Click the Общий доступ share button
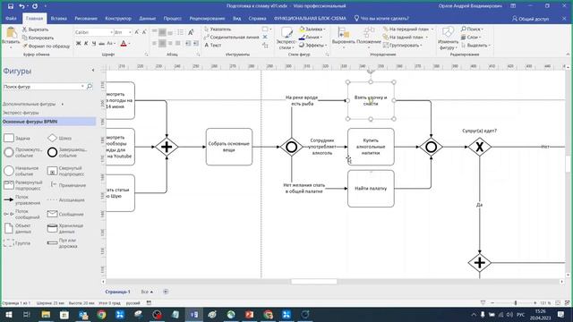 [530, 18]
